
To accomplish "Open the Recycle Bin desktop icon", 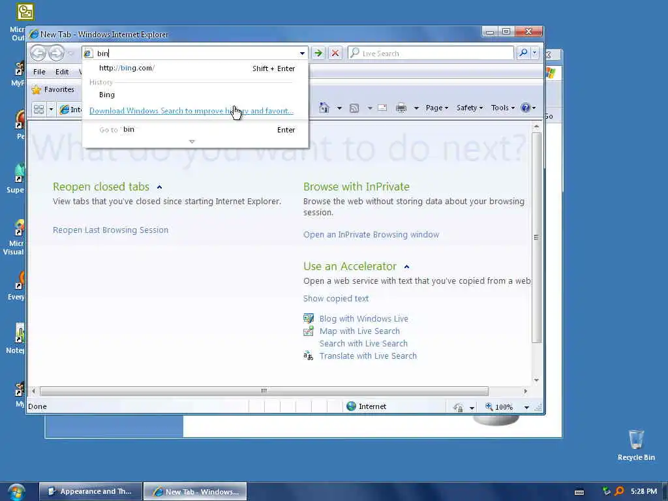I will click(636, 445).
